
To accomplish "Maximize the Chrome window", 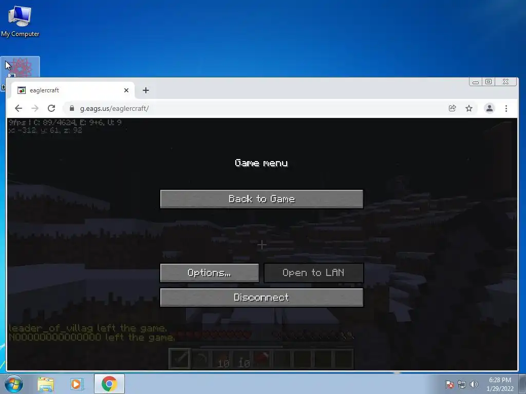I will point(489,82).
